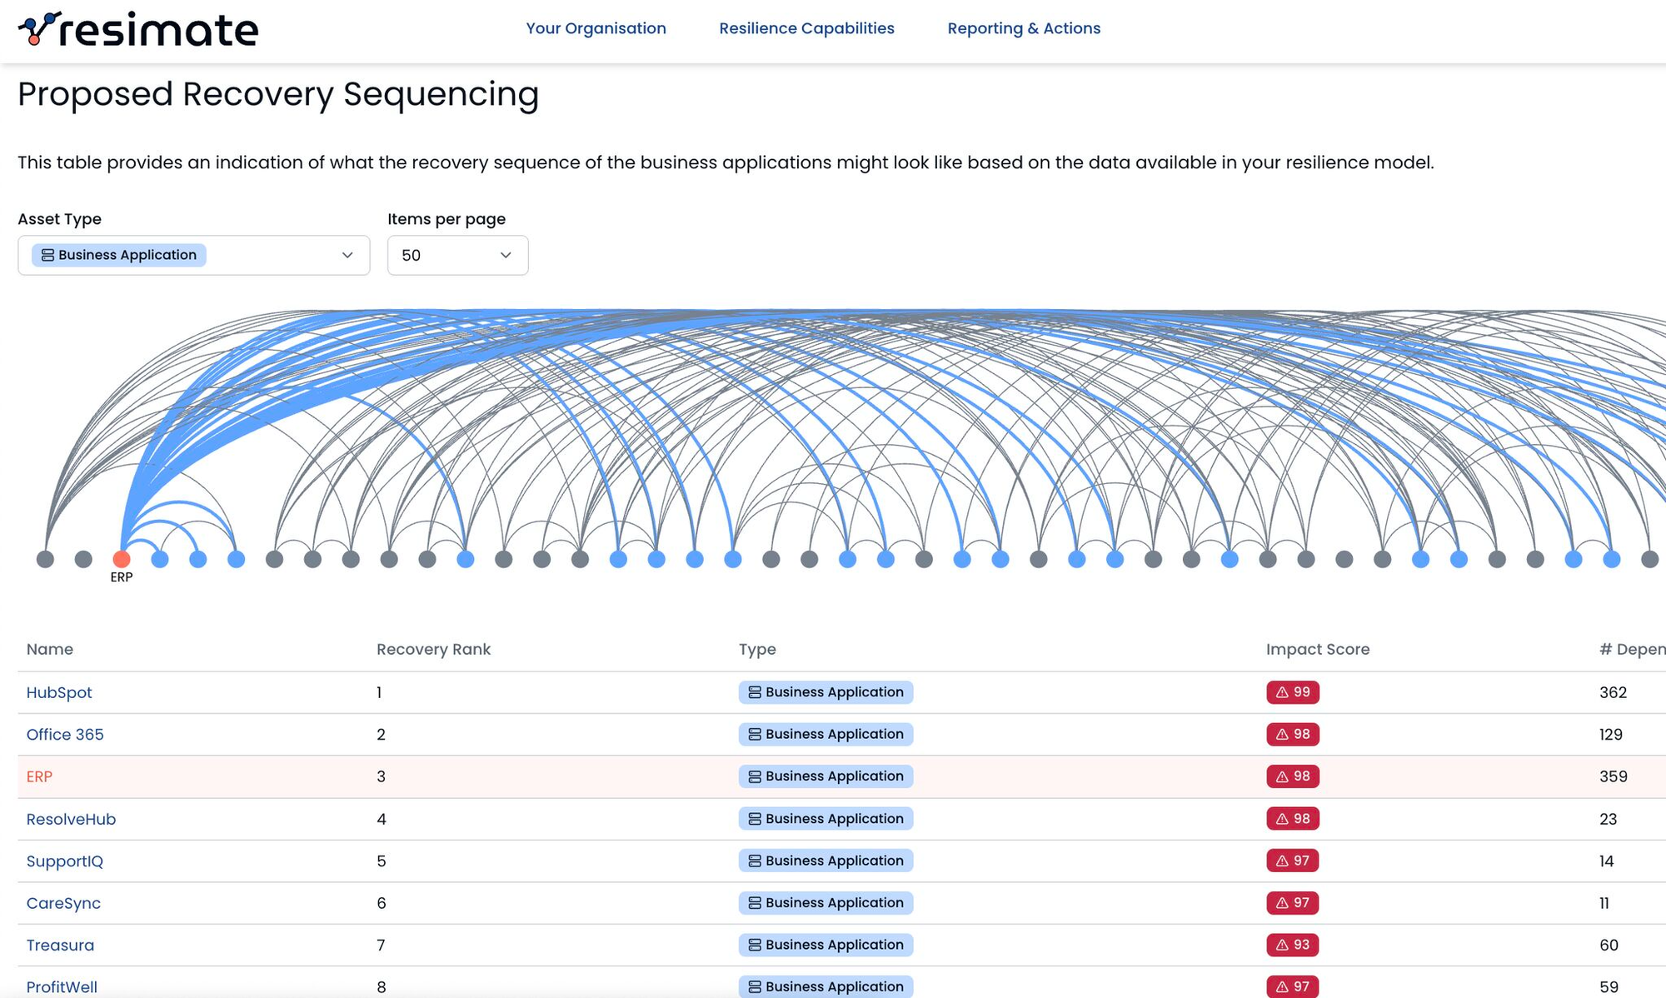Click the dependency count 60 for Treasura

[x=1609, y=945]
